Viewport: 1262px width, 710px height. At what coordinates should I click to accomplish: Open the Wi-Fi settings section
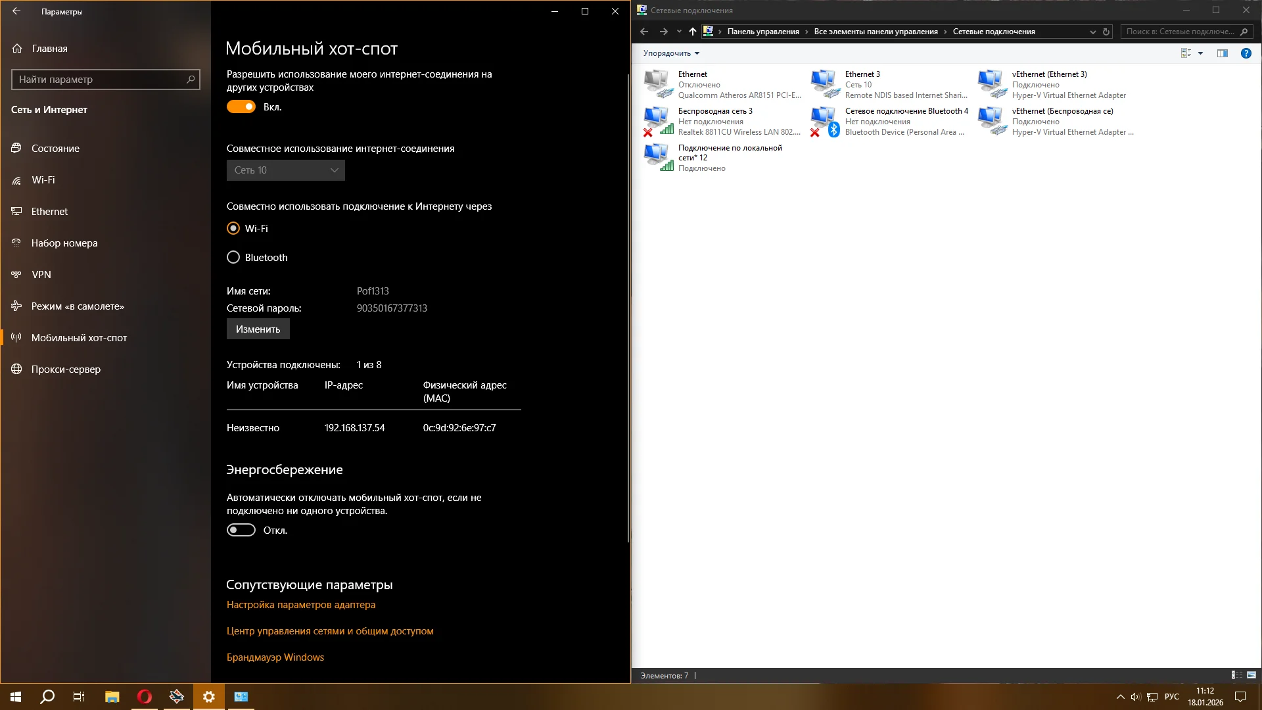point(43,180)
